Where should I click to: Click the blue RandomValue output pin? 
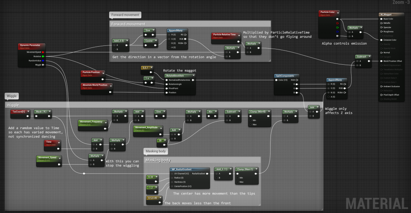[x=43, y=61]
